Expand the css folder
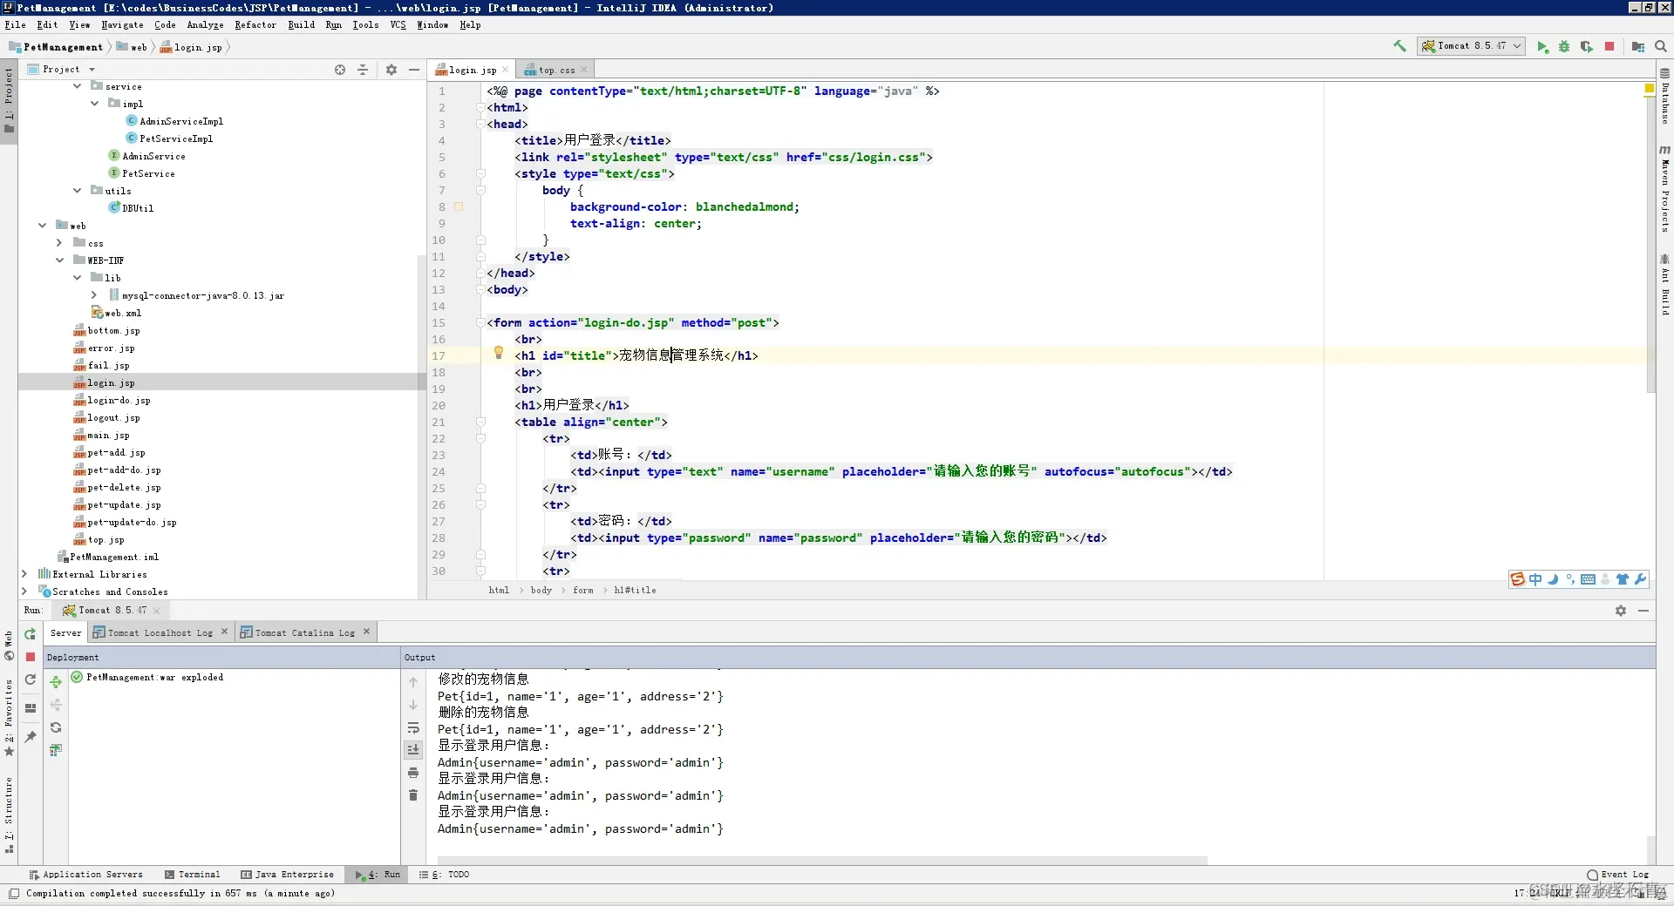1674x906 pixels. [59, 243]
